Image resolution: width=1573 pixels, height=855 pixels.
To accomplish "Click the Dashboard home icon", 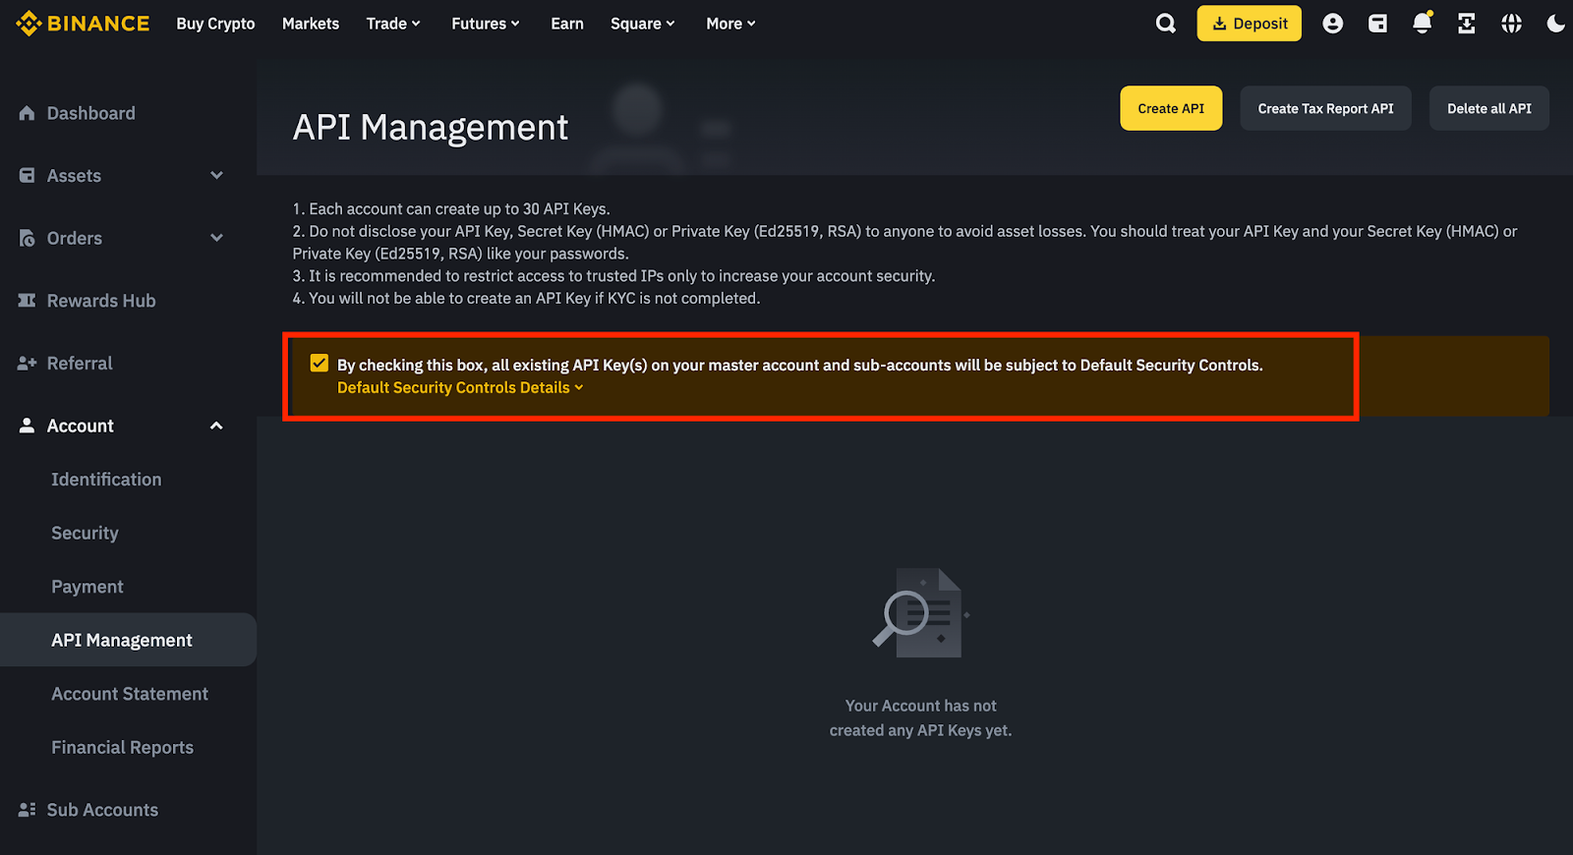I will (27, 113).
